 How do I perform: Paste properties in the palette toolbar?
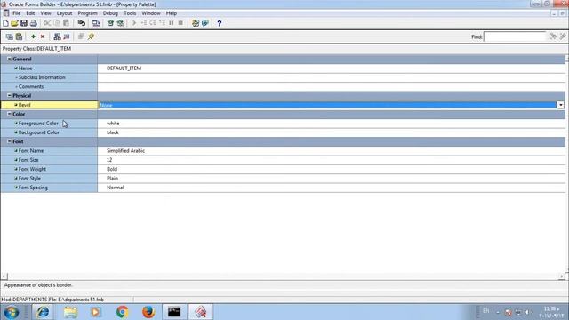pos(19,36)
